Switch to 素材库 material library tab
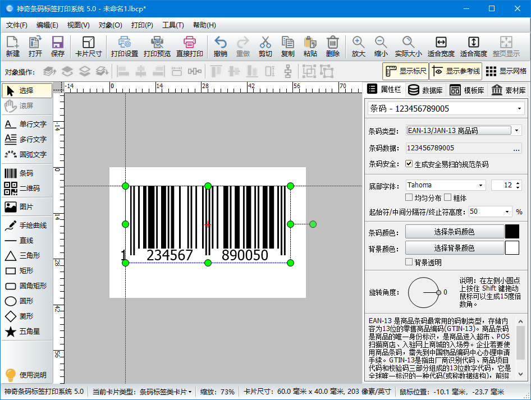Viewport: 531px width, 400px height. pyautogui.click(x=509, y=90)
